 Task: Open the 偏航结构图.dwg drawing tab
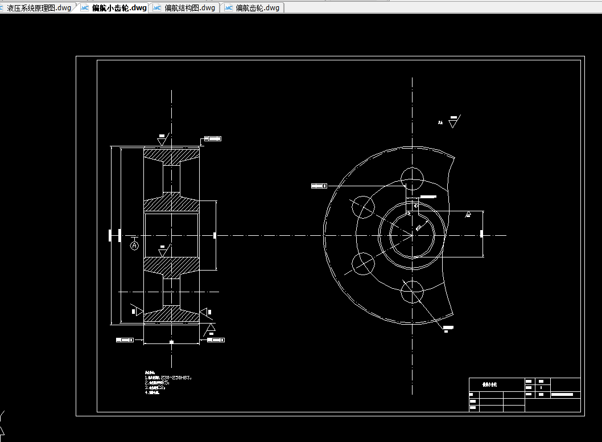pos(185,7)
